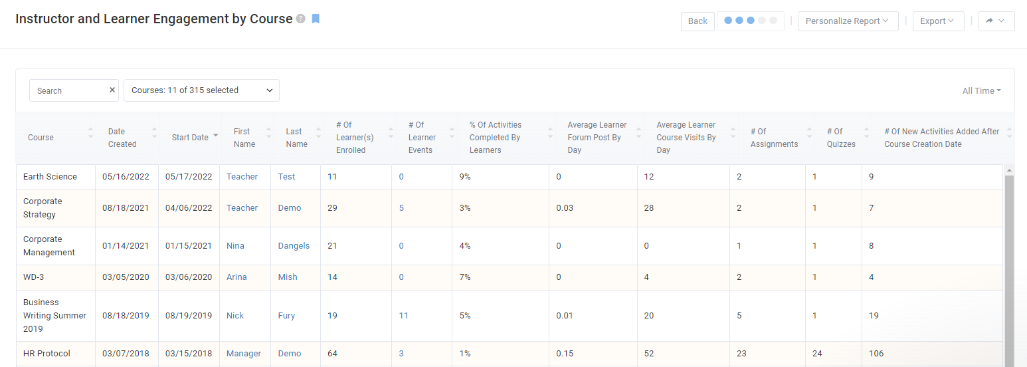The height and width of the screenshot is (367, 1027).
Task: Open the share arrow menu button
Action: click(996, 21)
